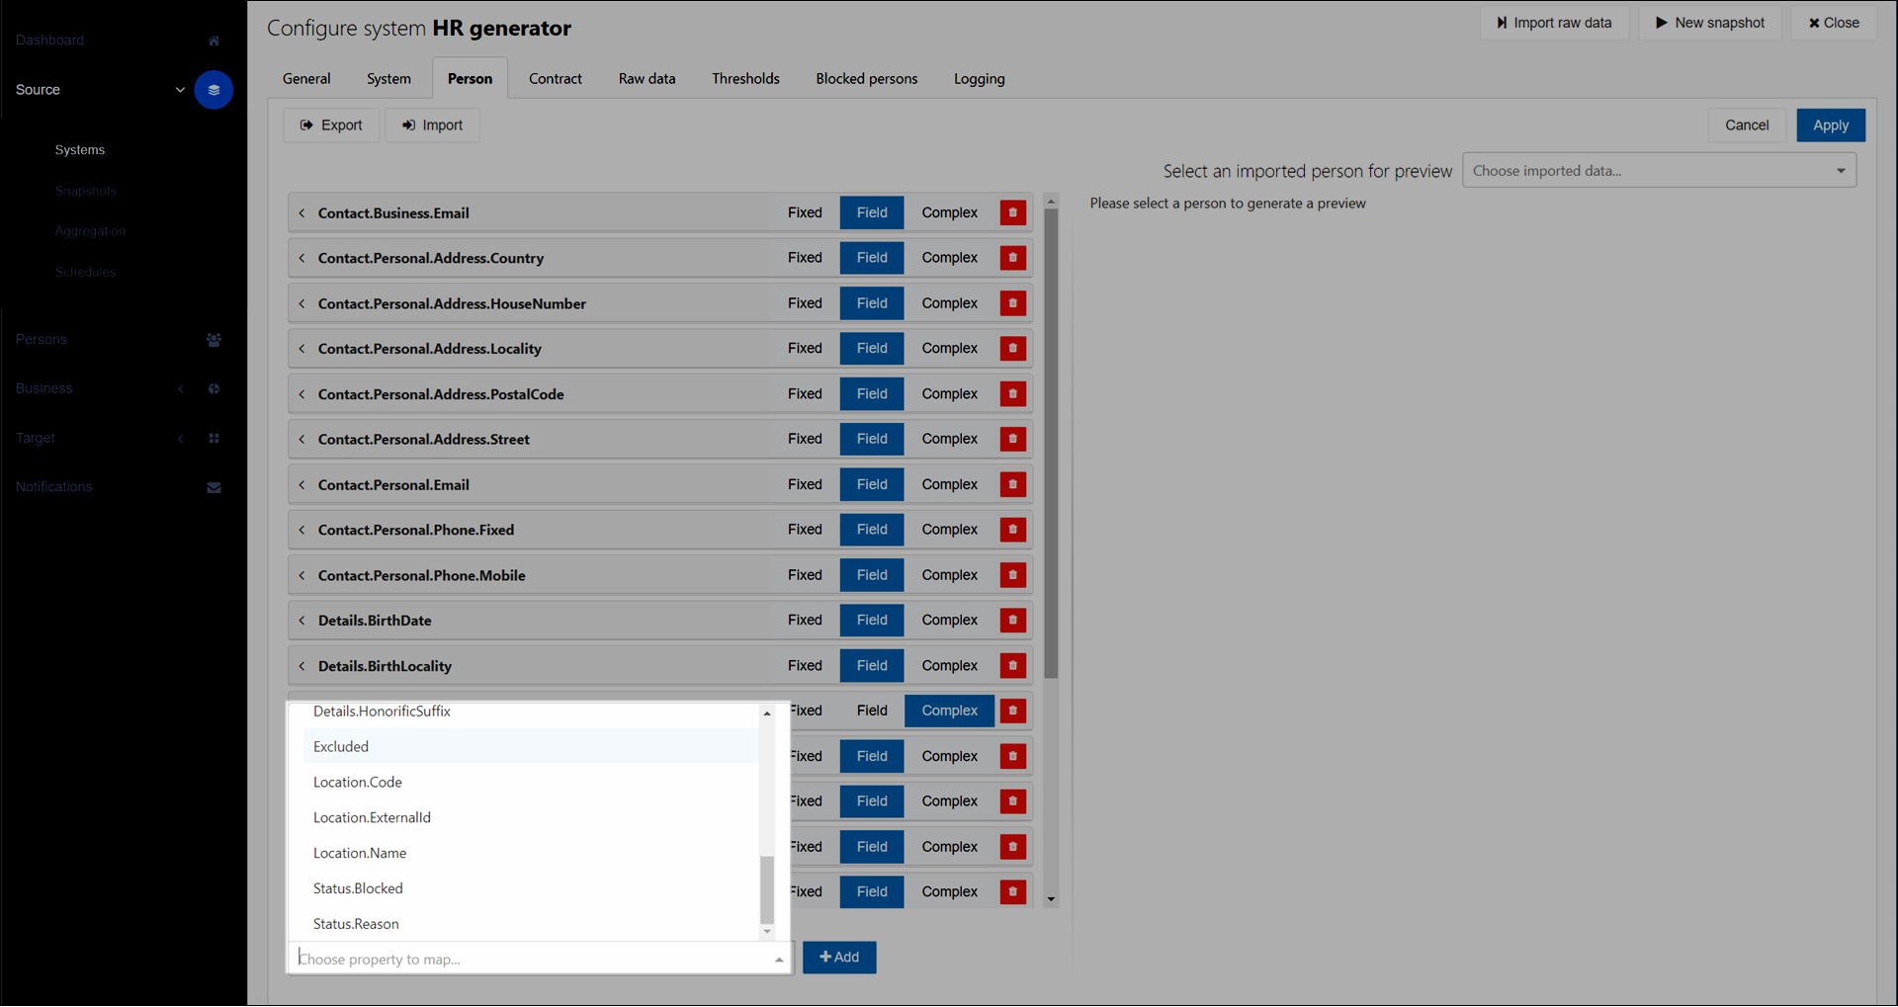Choose Location.ExternalId from property list
The image size is (1898, 1007).
tap(531, 818)
